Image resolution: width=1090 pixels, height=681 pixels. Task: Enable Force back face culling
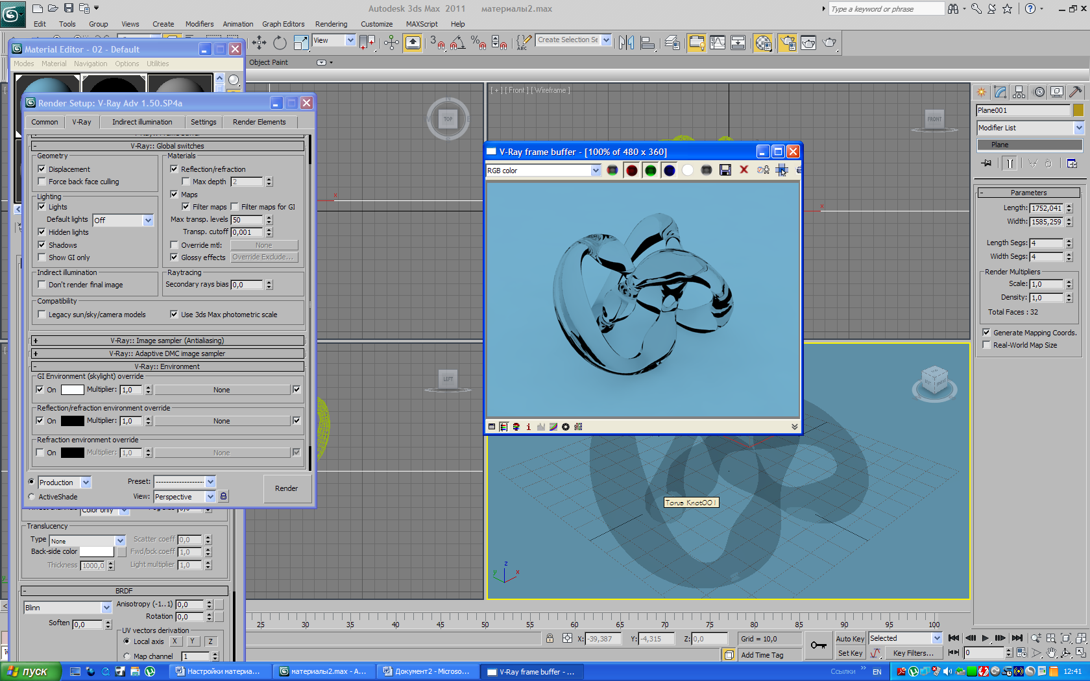pos(42,182)
